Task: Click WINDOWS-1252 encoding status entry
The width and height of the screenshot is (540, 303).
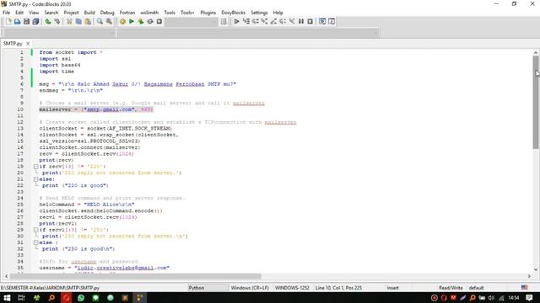Action: point(292,288)
